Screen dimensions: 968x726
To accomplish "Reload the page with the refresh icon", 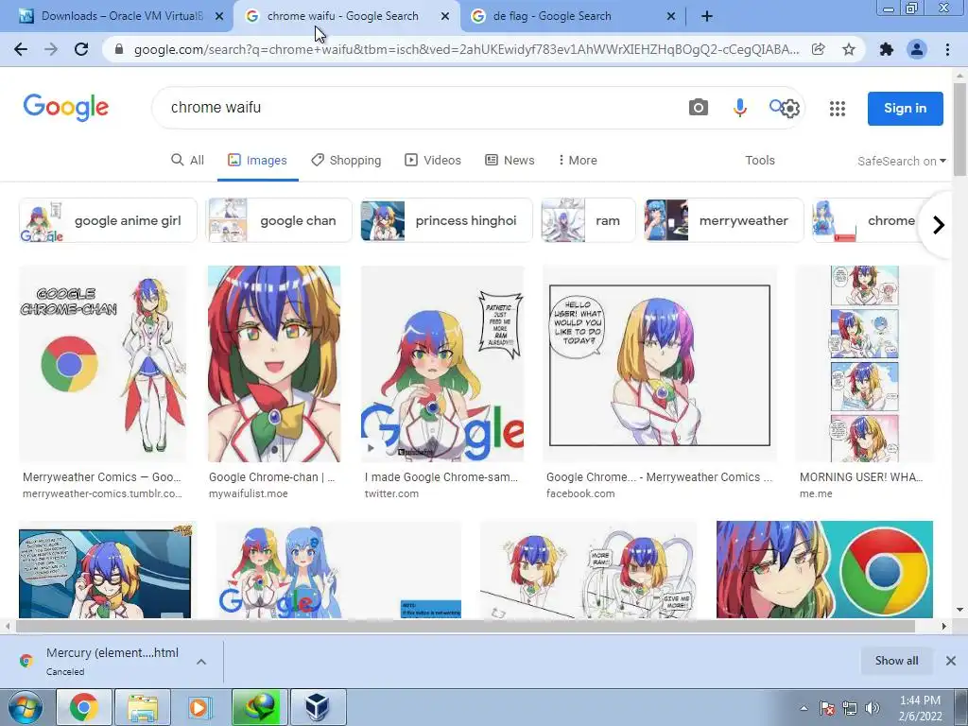I will pos(81,49).
